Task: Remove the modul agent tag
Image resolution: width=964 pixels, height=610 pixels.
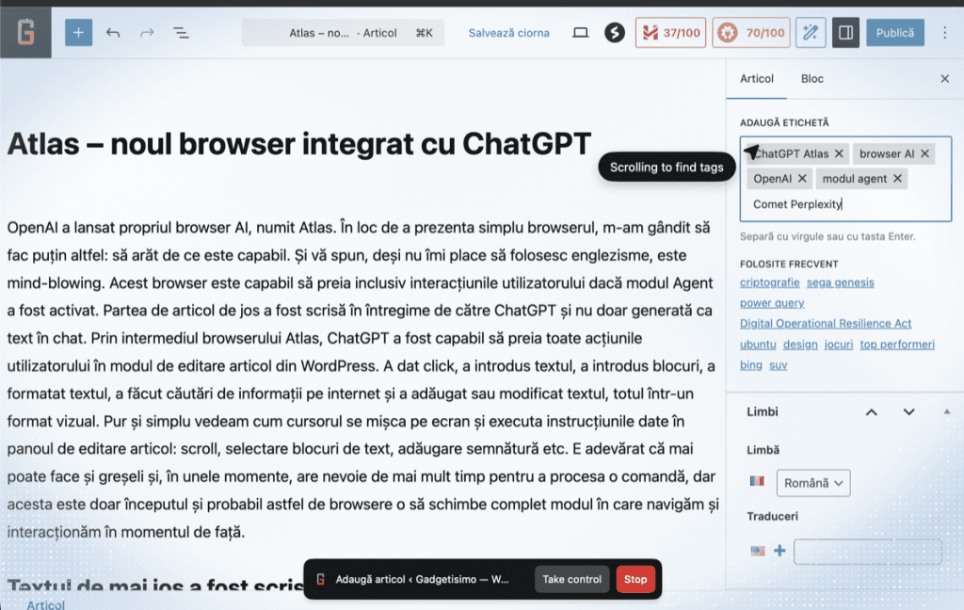Action: coord(897,179)
